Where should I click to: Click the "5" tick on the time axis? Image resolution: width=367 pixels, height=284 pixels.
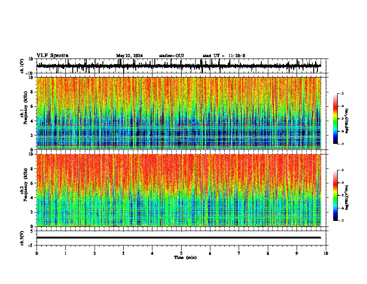pyautogui.click(x=181, y=253)
